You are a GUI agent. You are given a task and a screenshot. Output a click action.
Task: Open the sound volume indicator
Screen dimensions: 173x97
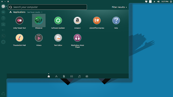[158, 2]
